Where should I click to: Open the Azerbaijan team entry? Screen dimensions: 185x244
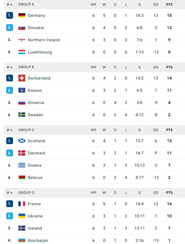(x=37, y=240)
